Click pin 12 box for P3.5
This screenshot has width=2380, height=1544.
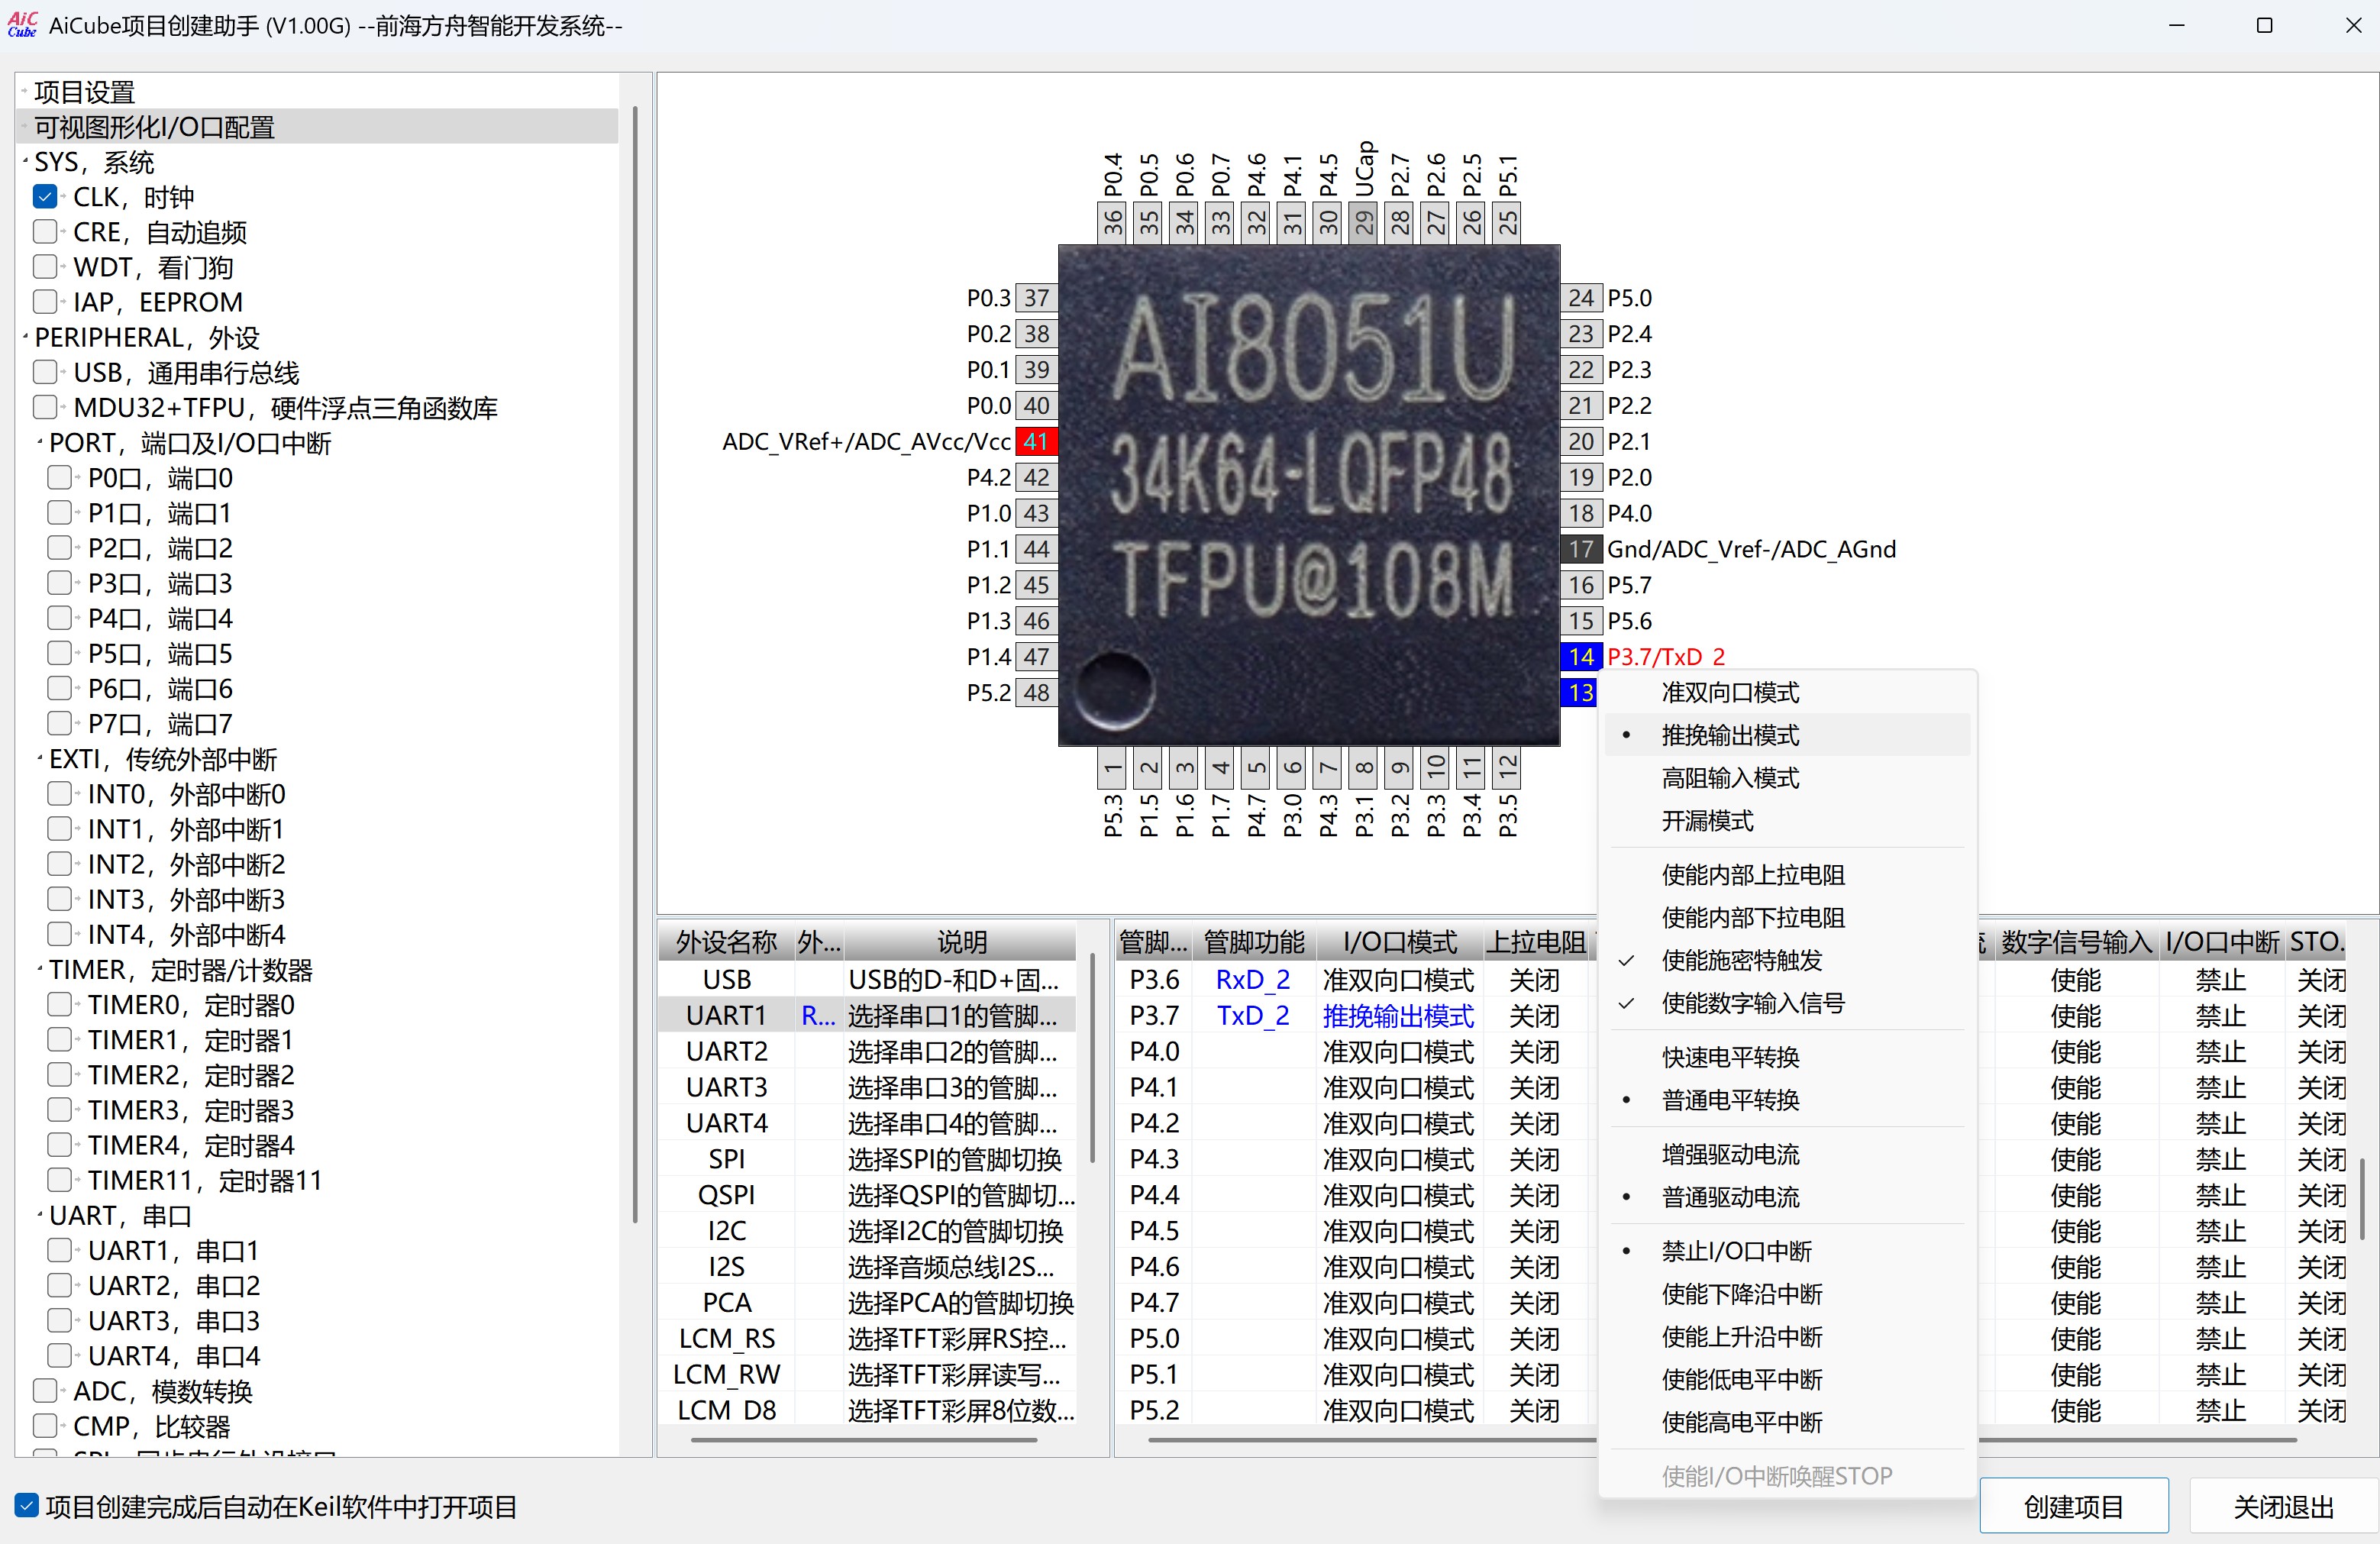[x=1507, y=768]
